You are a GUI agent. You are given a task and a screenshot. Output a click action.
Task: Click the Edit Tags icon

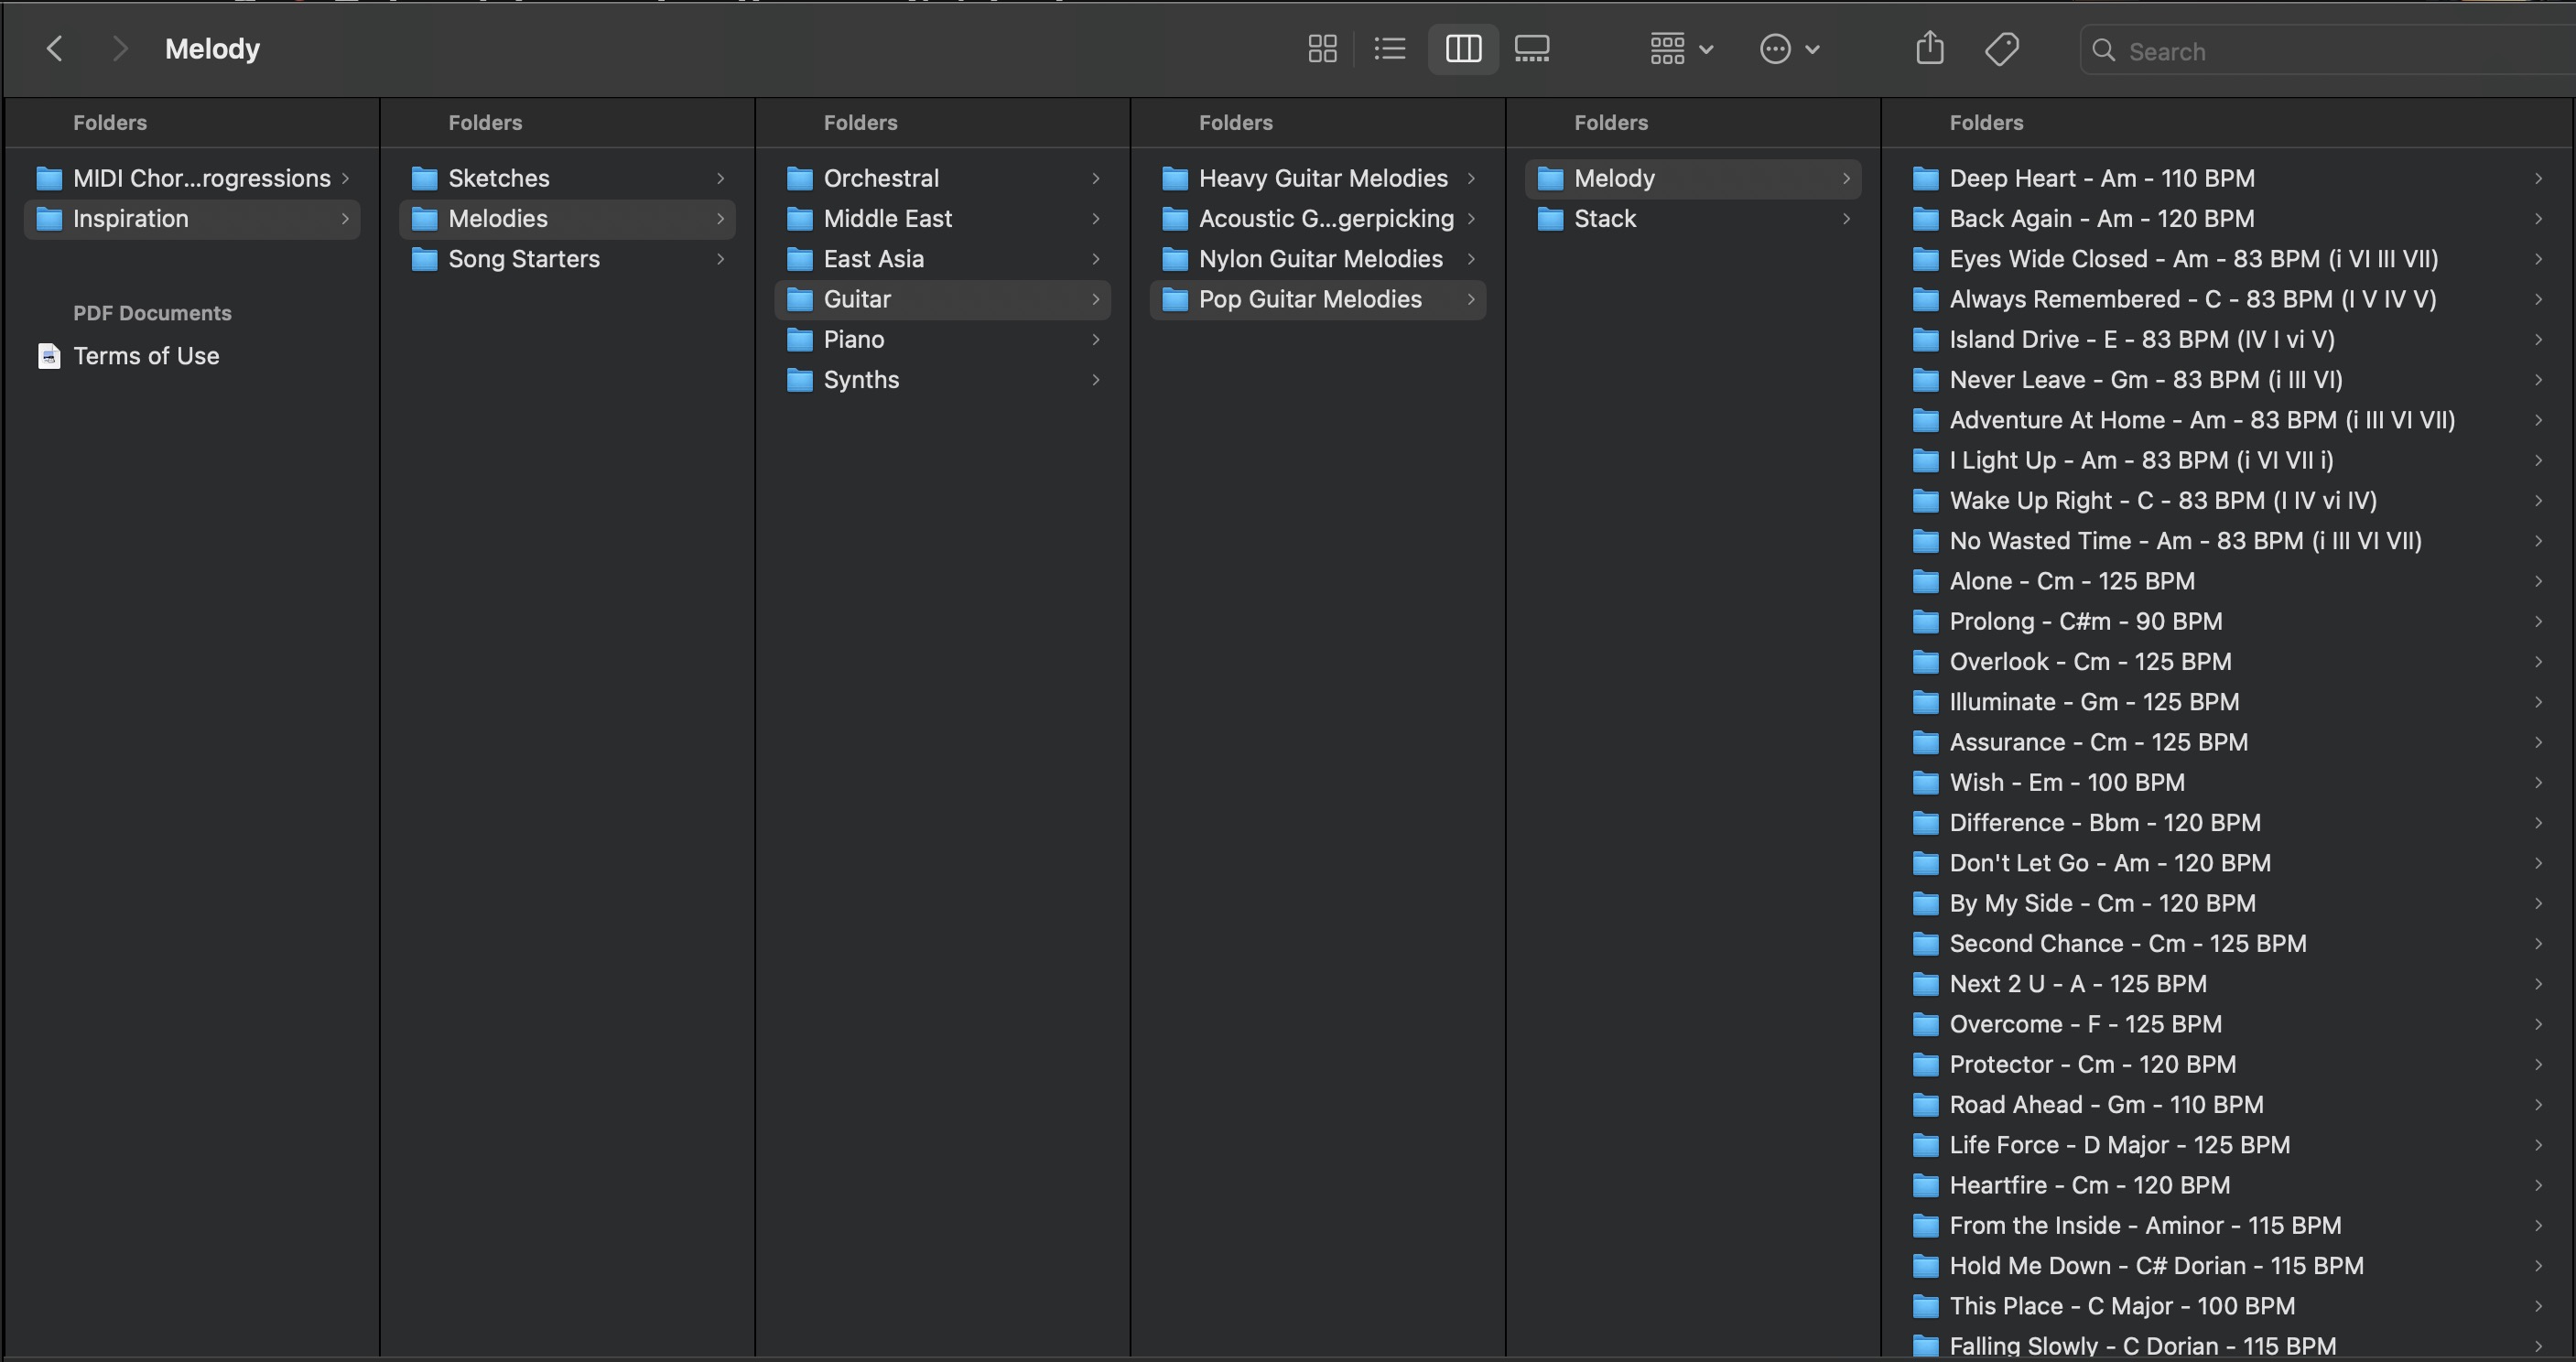tap(2001, 49)
